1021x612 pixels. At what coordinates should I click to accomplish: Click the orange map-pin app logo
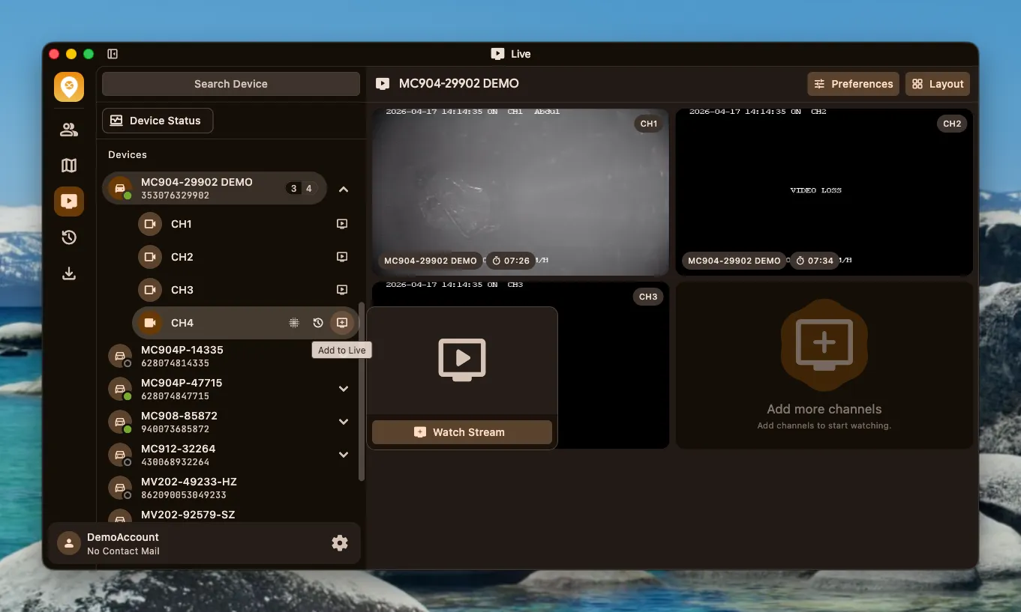[x=69, y=87]
